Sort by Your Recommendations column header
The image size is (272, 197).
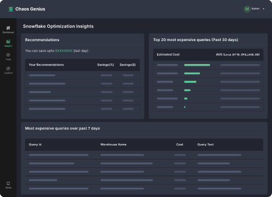coord(47,65)
